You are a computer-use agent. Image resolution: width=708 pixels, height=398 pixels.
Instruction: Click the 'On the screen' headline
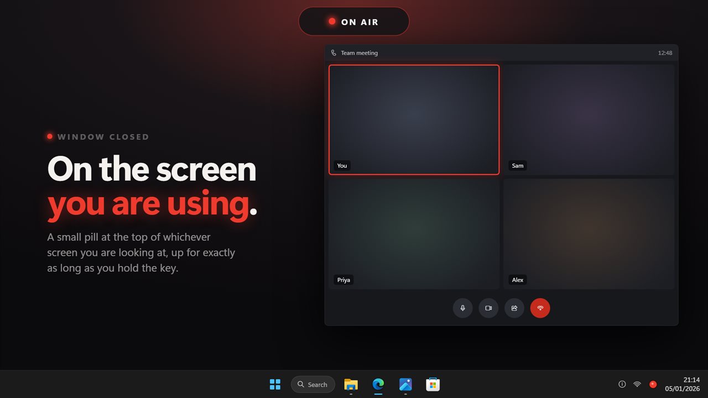click(152, 169)
